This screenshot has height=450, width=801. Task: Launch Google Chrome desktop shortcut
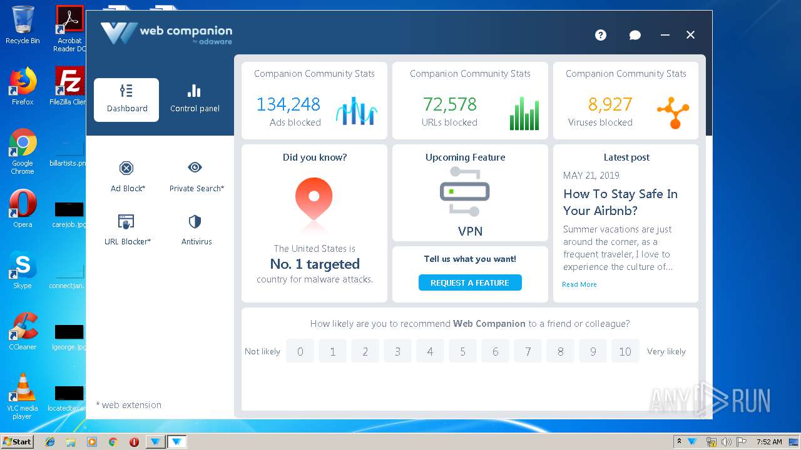coord(23,152)
